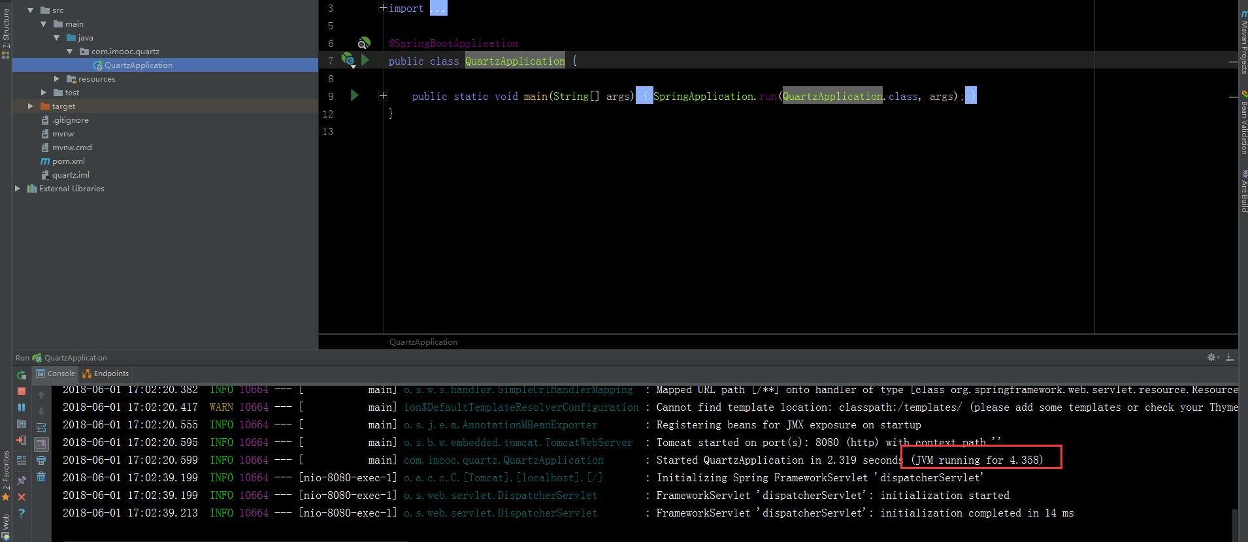Pause console output with the blue pause icon
1248x542 pixels.
tap(22, 407)
